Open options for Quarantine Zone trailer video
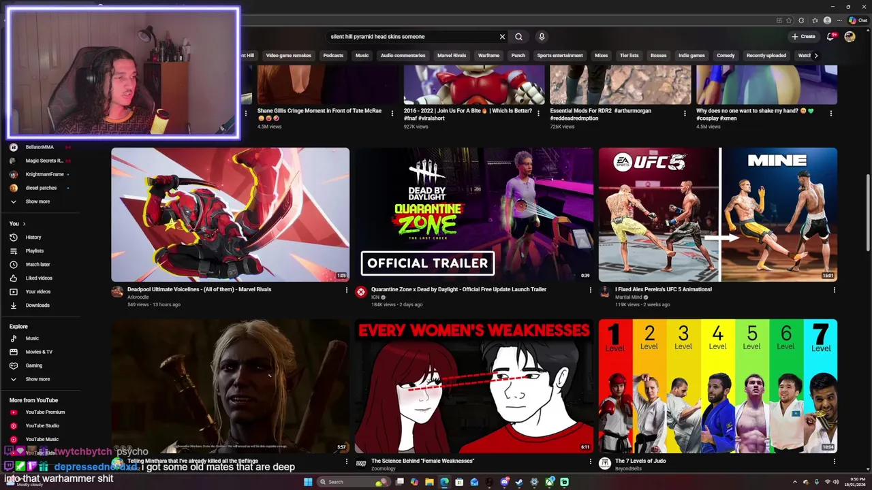This screenshot has width=872, height=490. (x=590, y=290)
